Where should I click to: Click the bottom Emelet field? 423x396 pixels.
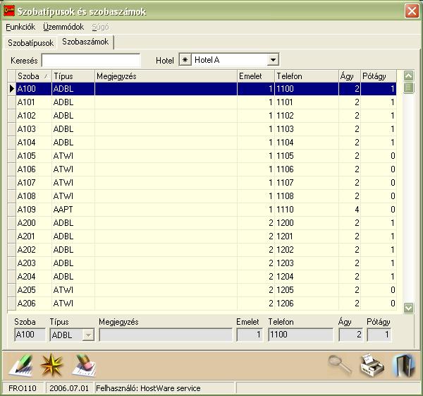[250, 335]
